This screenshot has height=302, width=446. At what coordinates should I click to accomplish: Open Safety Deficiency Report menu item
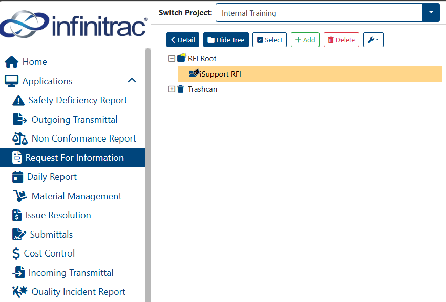(73, 100)
